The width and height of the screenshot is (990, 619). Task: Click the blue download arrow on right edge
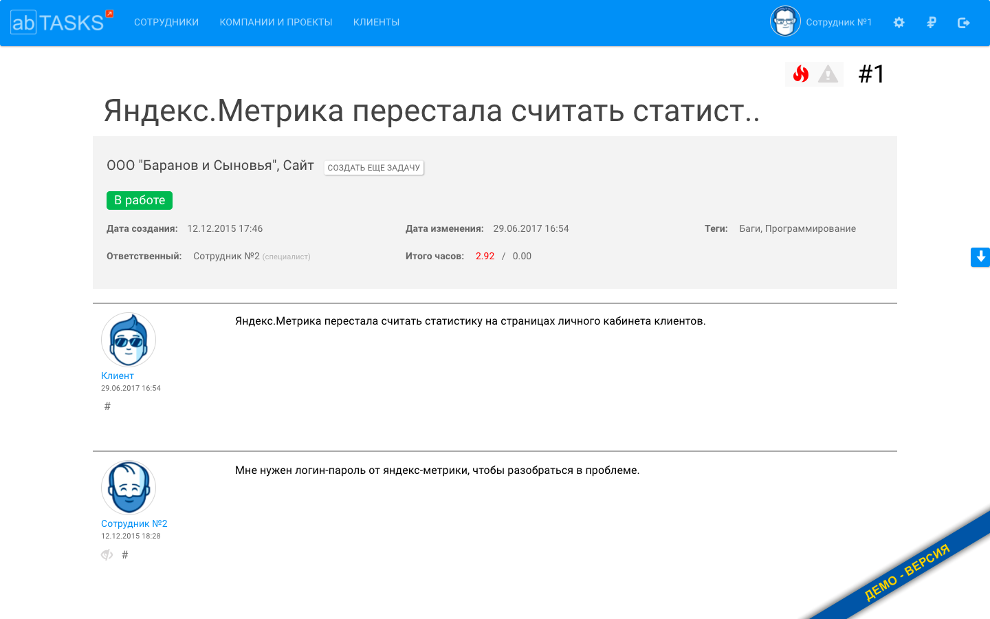980,257
